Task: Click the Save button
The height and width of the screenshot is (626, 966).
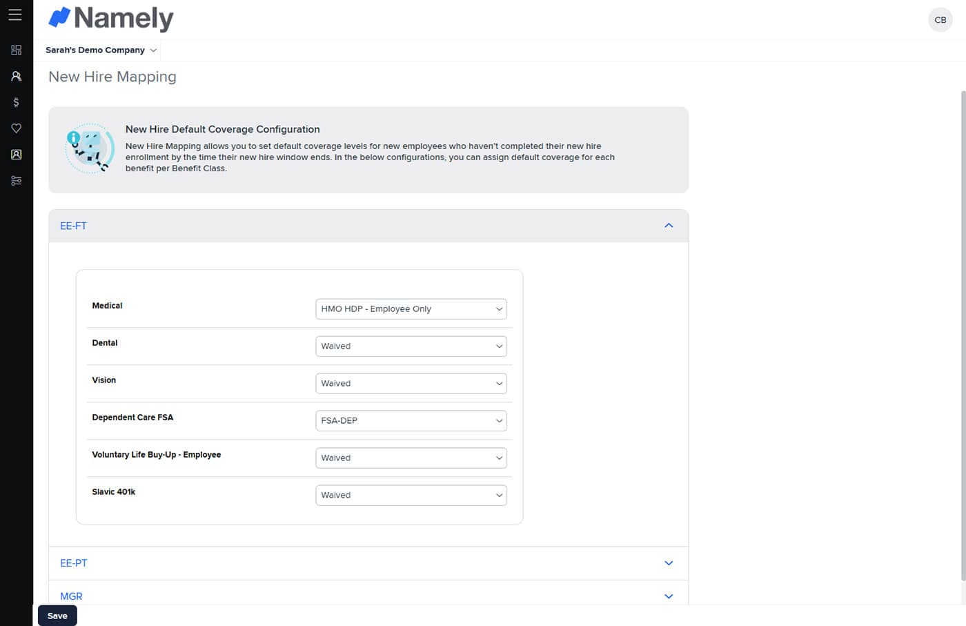Action: (57, 616)
